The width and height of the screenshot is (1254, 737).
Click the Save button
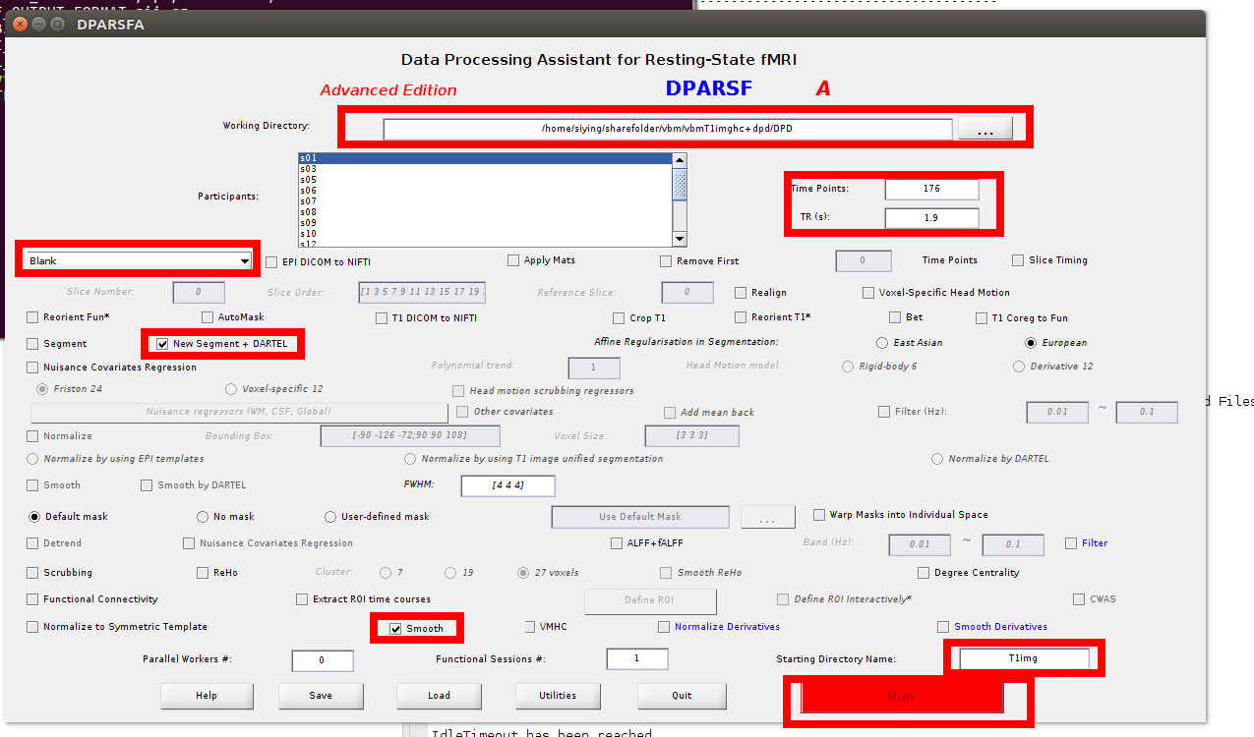(321, 696)
